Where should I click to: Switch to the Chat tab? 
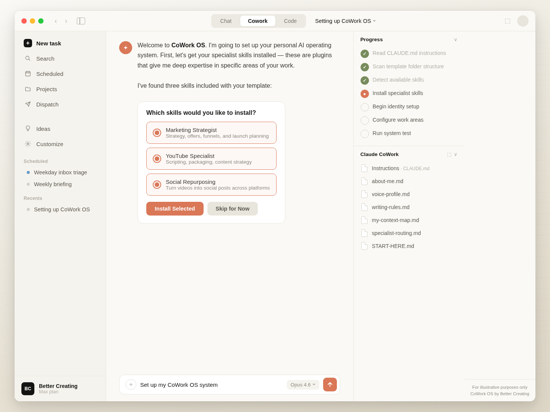pos(225,21)
